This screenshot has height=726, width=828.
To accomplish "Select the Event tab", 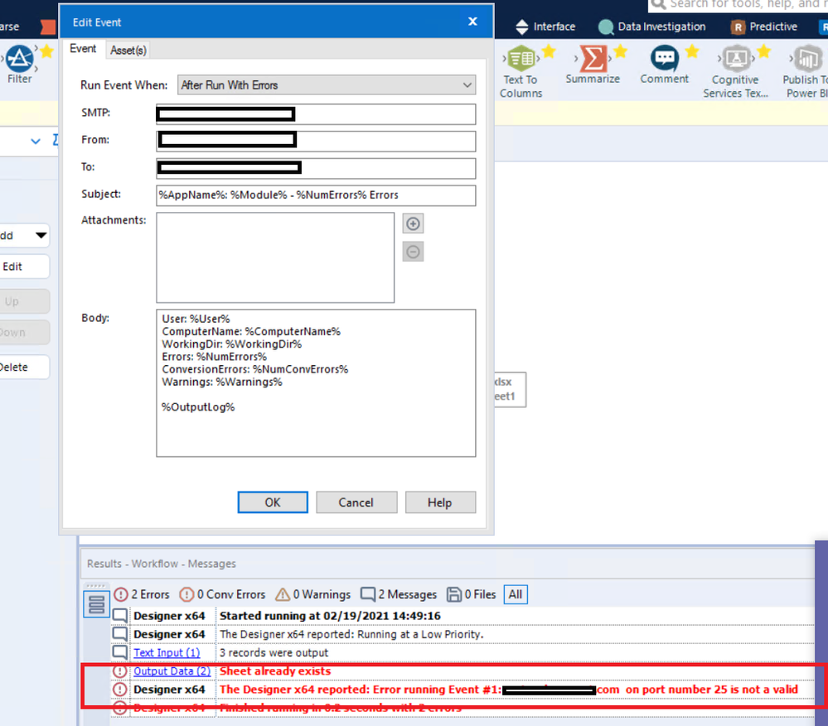I will point(83,49).
